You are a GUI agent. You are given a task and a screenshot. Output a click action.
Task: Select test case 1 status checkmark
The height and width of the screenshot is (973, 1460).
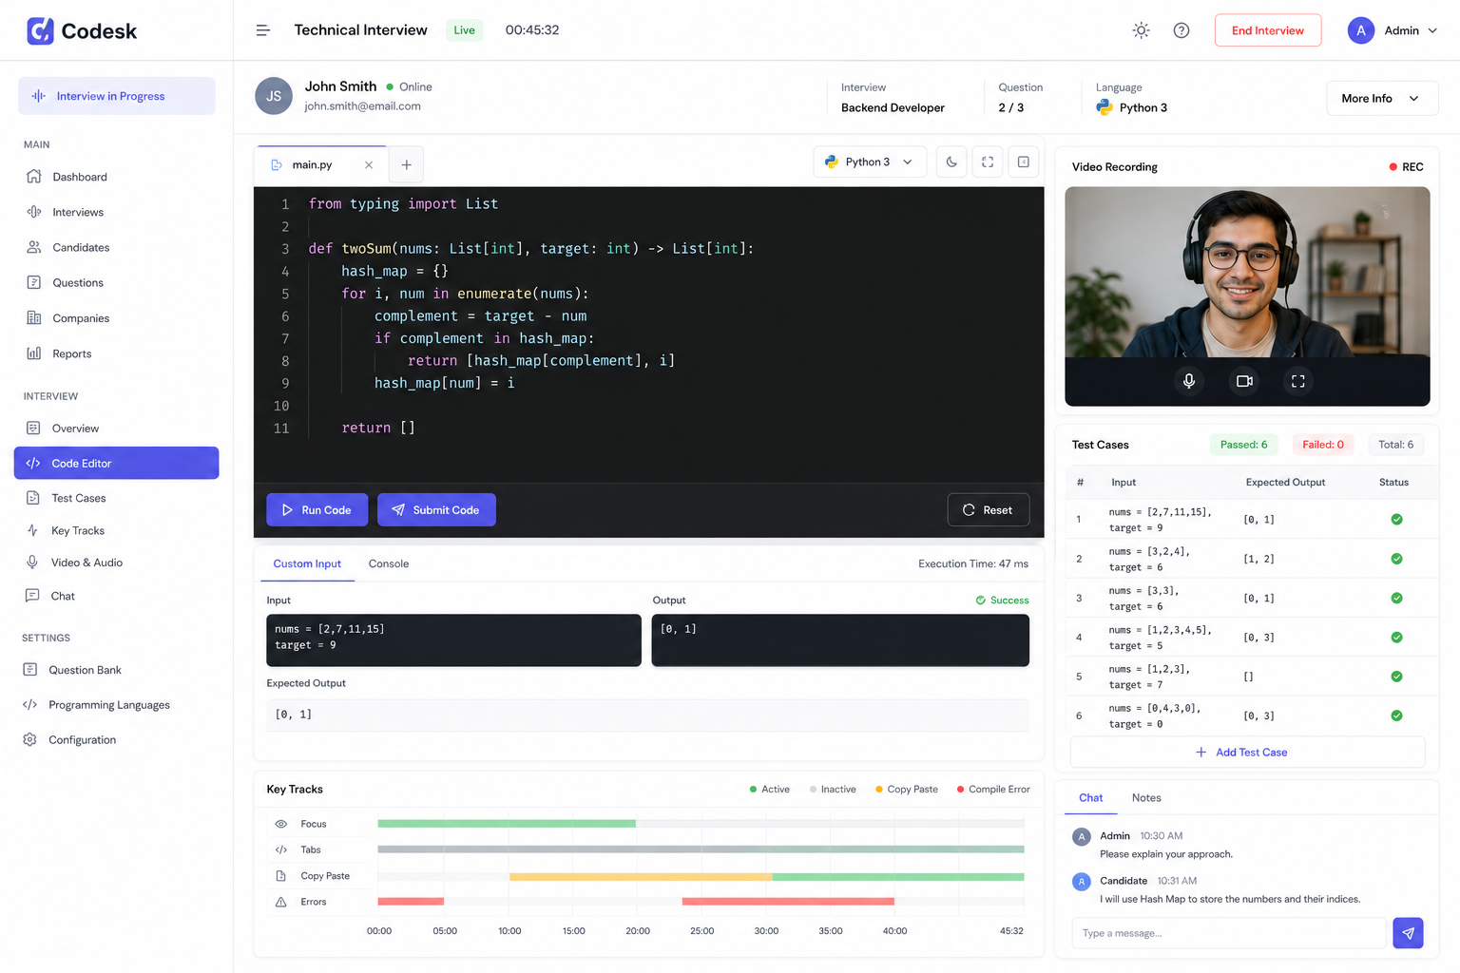[1396, 520]
